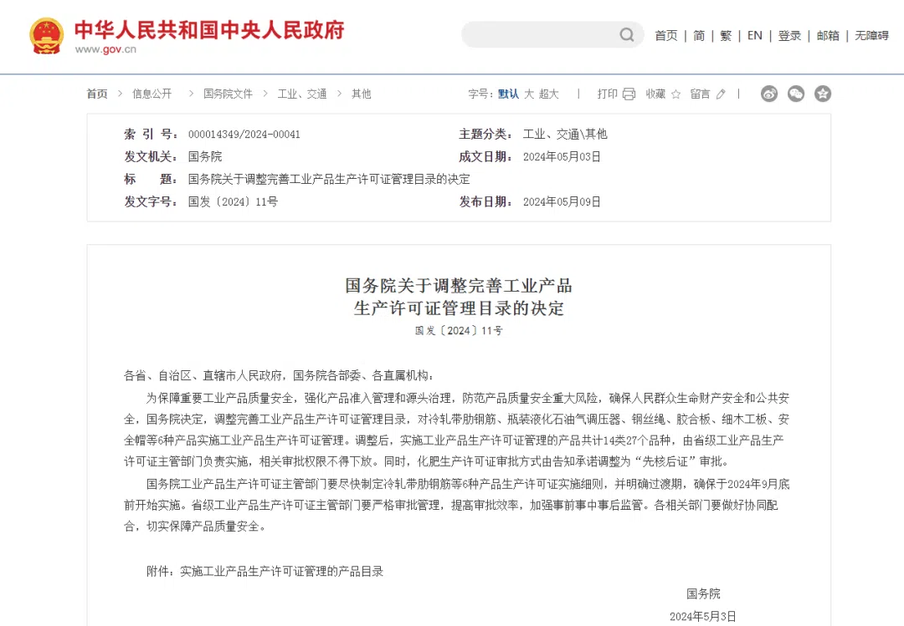Click the pencil message icon
Screen dimensions: 904x626
tap(721, 94)
